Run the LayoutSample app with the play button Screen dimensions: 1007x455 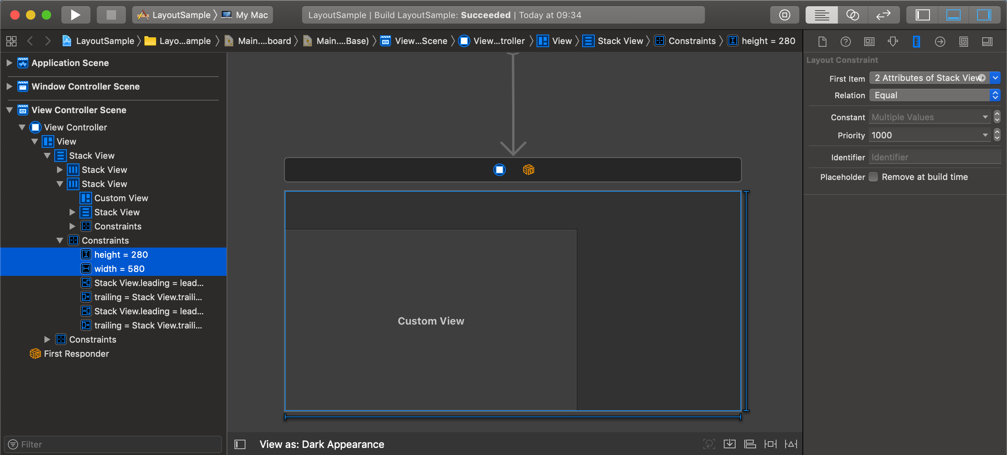coord(76,15)
